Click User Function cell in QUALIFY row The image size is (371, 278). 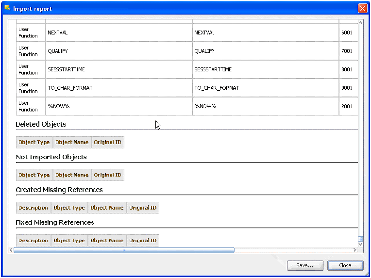[31, 51]
